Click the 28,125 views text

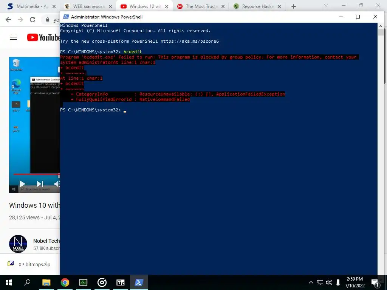24,217
